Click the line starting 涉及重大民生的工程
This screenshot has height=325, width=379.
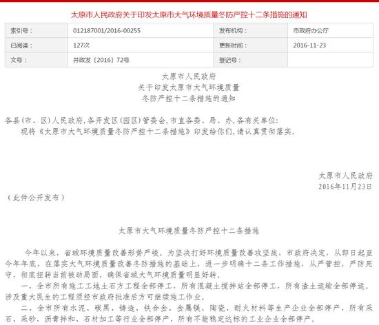[x=105, y=297]
